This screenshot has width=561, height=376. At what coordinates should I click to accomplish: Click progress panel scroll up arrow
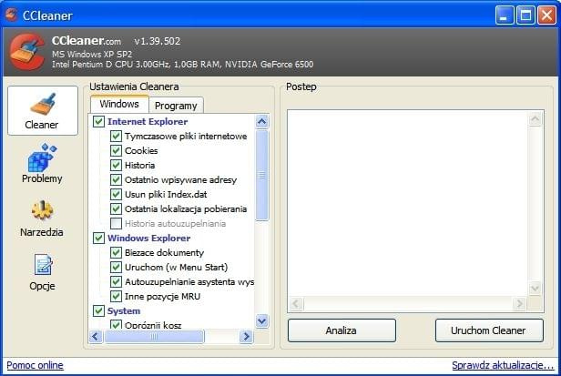coord(535,119)
